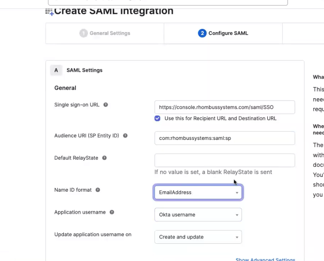324x261 pixels.
Task: Click the step 1 number badge
Action: pyautogui.click(x=84, y=33)
